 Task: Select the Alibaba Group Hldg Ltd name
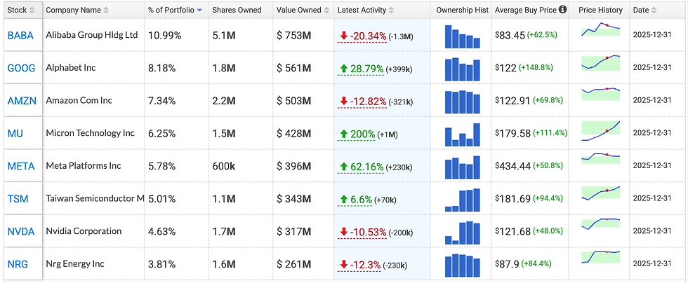[92, 34]
